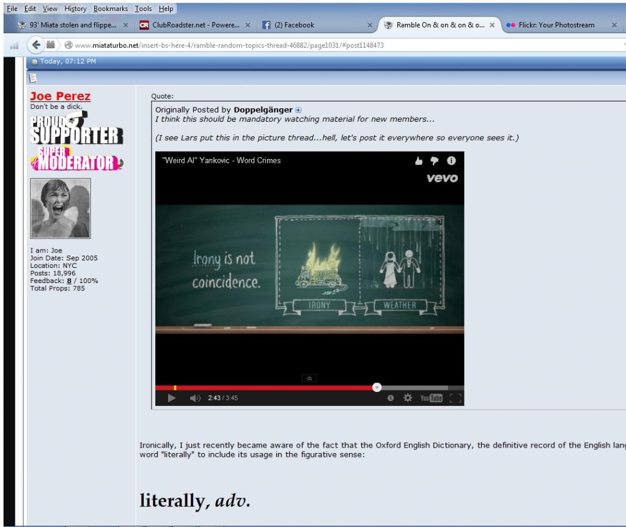Click the "Posts: 18,996" text
This screenshot has width=626, height=527.
point(53,273)
